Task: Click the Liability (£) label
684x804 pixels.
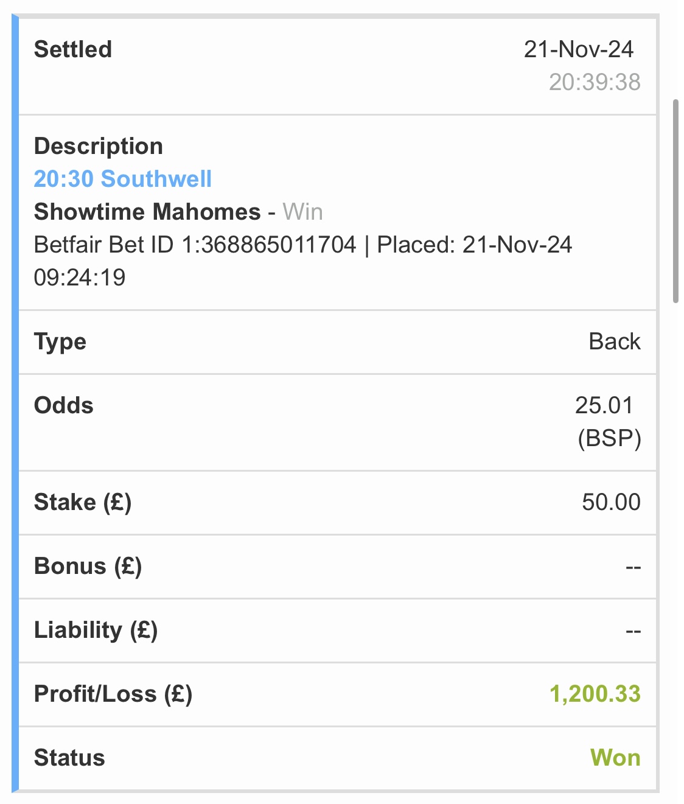Action: click(x=96, y=631)
